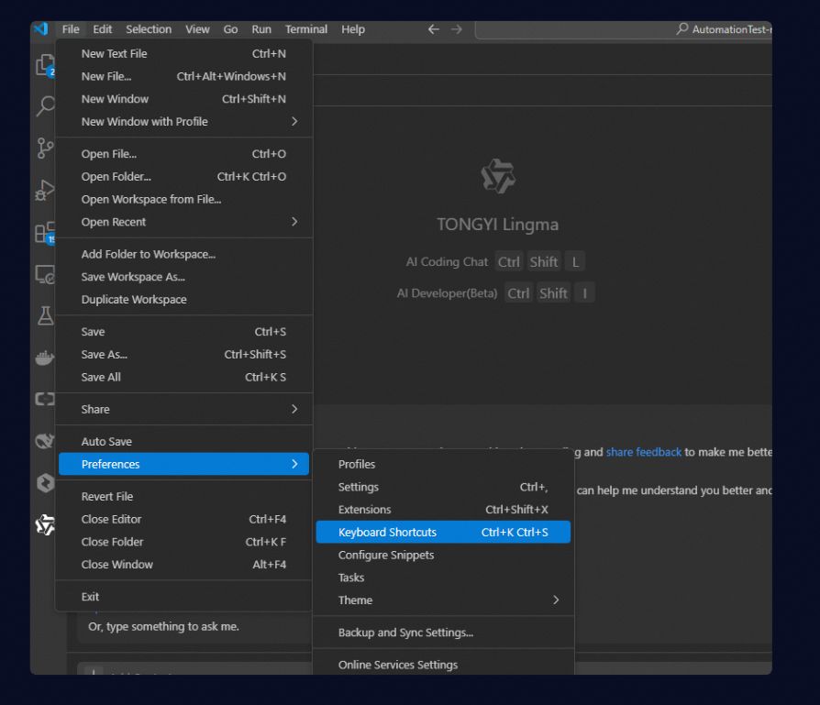
Task: Choose Close Window
Action: pos(183,565)
